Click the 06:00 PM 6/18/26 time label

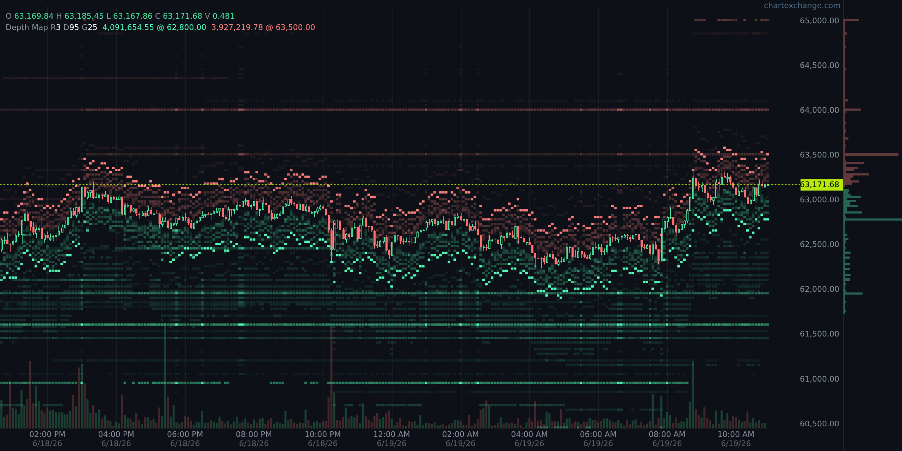coord(185,439)
